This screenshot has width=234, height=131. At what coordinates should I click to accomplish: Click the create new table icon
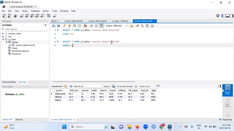pyautogui.click(x=27, y=16)
